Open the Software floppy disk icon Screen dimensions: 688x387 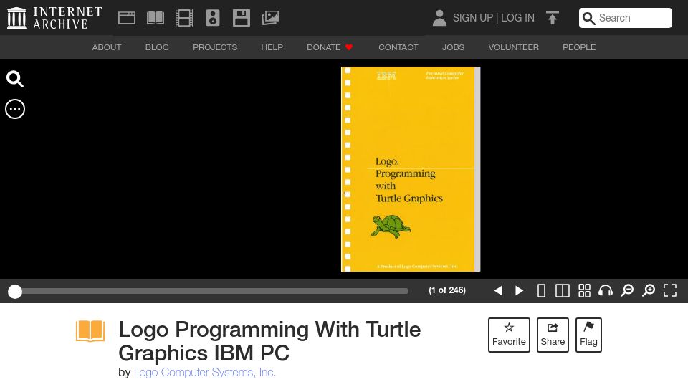click(x=242, y=18)
